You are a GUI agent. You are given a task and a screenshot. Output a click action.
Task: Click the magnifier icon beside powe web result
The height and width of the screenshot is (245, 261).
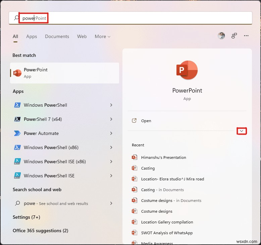click(x=17, y=203)
